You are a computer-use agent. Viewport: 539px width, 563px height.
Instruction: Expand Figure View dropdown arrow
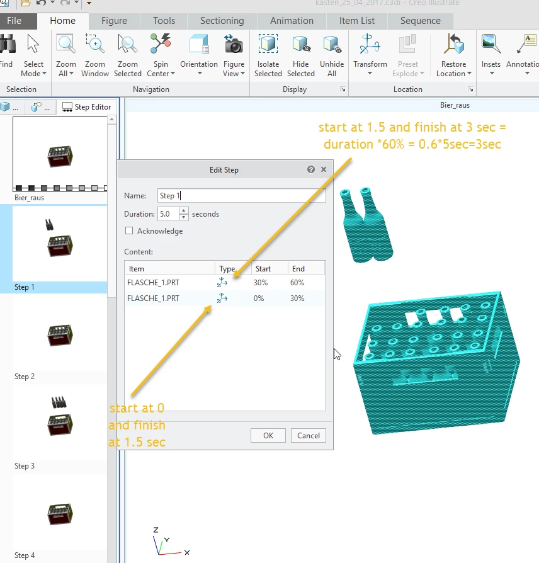(243, 73)
